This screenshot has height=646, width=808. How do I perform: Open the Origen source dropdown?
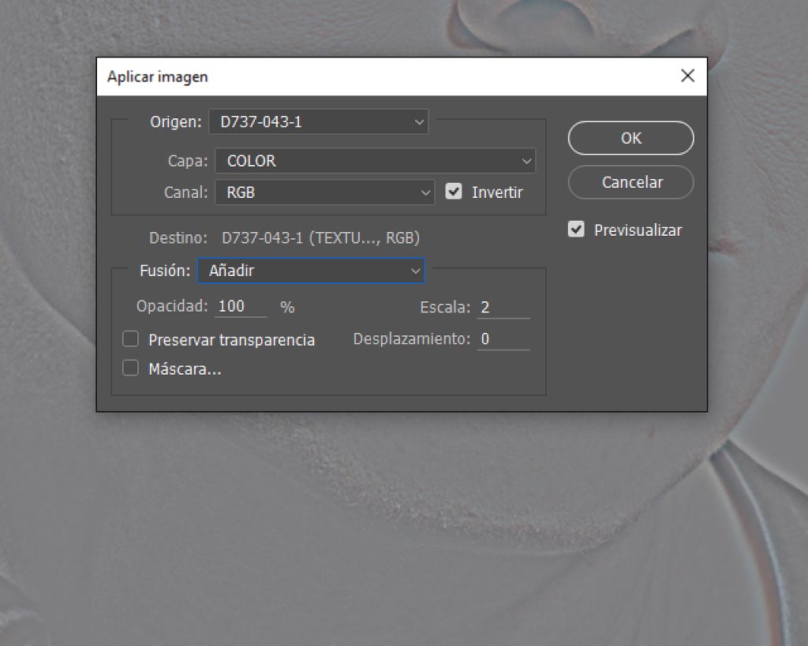pyautogui.click(x=319, y=121)
